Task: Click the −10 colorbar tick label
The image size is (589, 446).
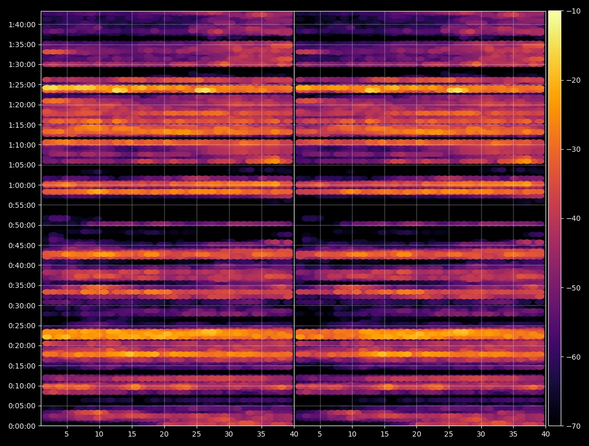Action: pos(573,12)
